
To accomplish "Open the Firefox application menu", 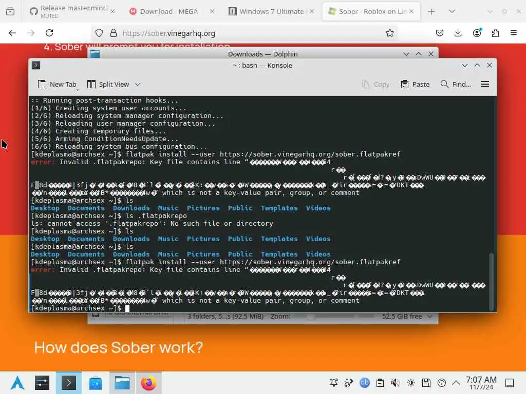I will tap(514, 33).
